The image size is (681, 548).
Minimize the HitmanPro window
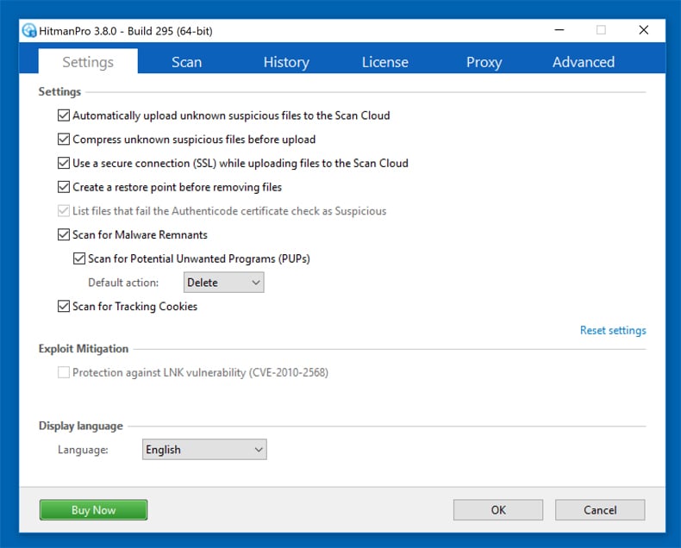tap(559, 30)
